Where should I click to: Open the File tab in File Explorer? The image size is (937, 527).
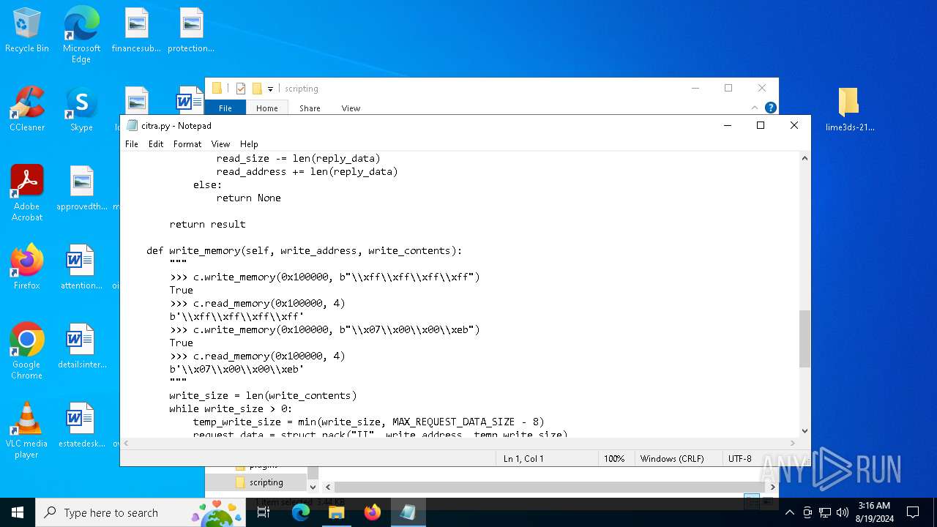pos(225,108)
